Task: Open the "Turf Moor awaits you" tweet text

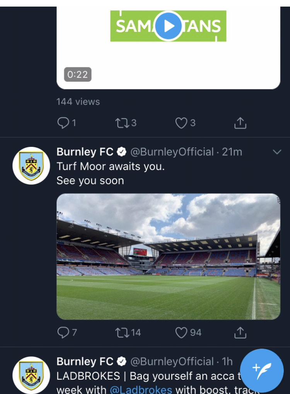Action: tap(111, 167)
